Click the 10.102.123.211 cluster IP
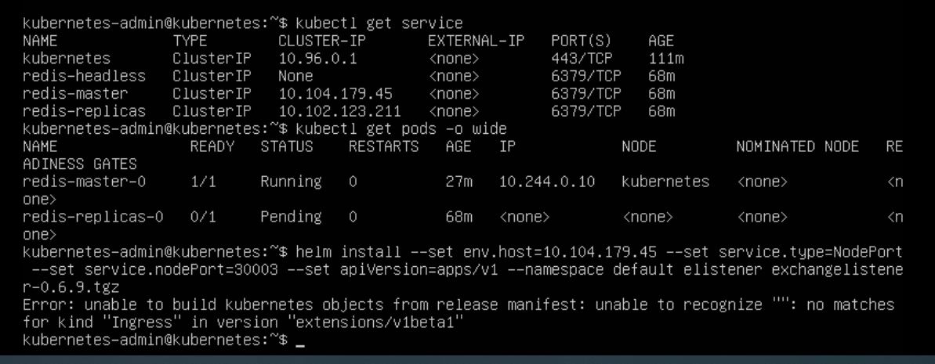Image resolution: width=935 pixels, height=364 pixels. [340, 111]
